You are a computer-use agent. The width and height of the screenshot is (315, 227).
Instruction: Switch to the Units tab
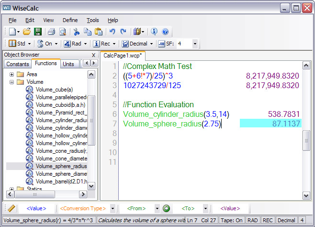[68, 64]
